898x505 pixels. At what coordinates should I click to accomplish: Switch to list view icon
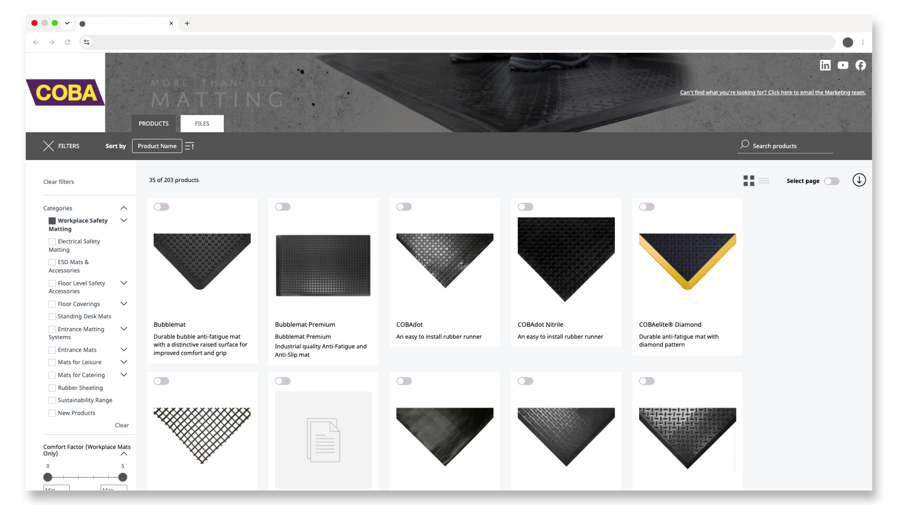(764, 181)
